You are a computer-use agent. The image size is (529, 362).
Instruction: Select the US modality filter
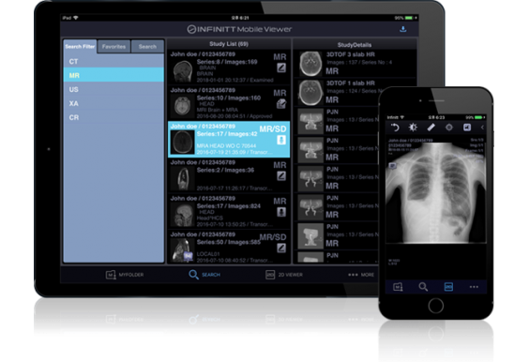pyautogui.click(x=113, y=89)
